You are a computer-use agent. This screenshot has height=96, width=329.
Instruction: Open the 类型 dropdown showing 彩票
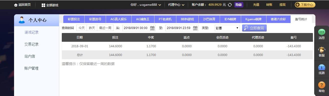227,28
